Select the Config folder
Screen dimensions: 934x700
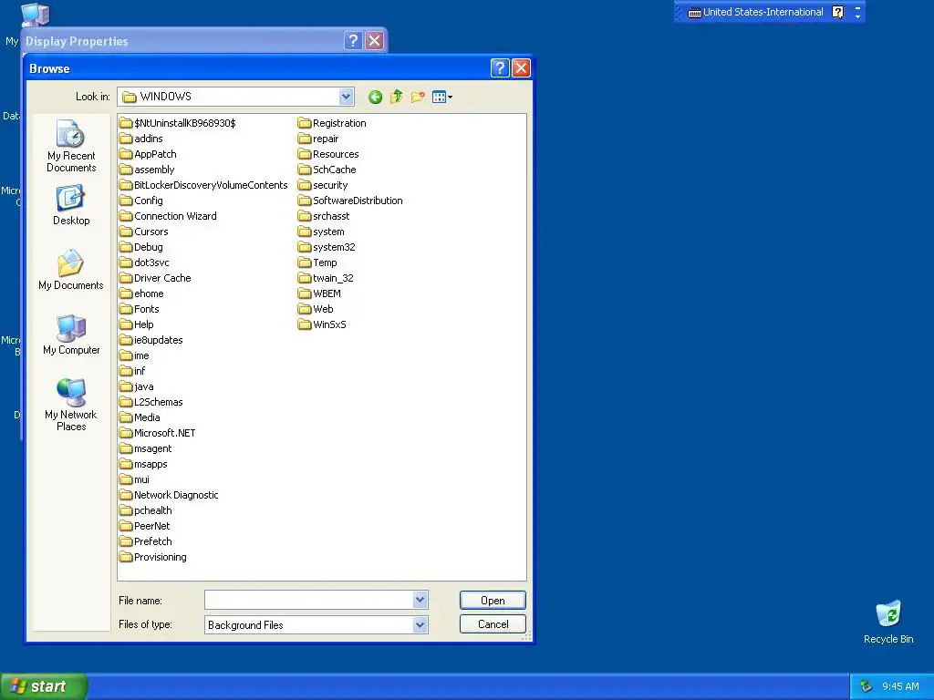coord(141,201)
